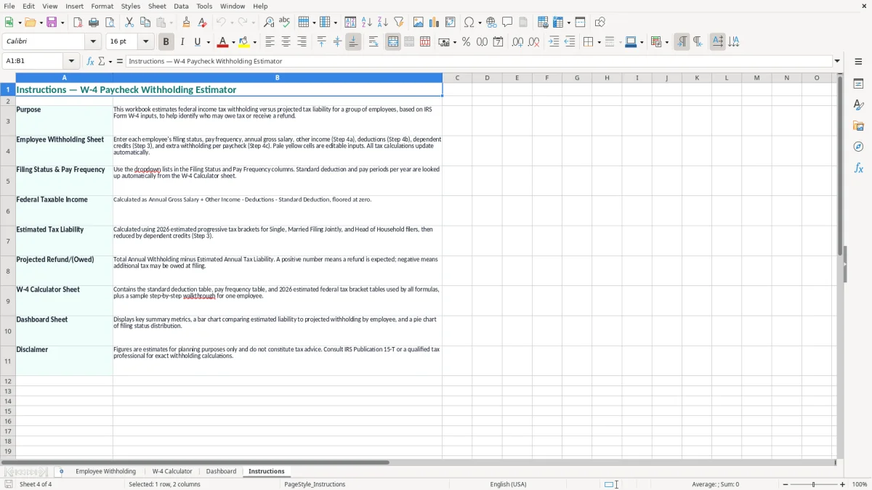Switch to W-4 Calculator sheet tab
The image size is (872, 490).
pos(172,472)
